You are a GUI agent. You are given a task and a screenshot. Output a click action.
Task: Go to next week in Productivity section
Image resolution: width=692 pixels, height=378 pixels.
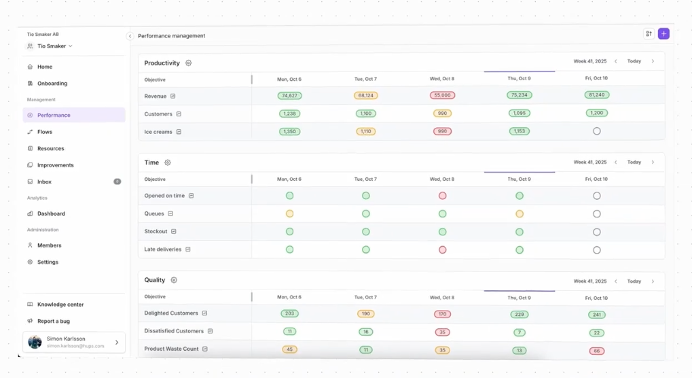point(653,61)
